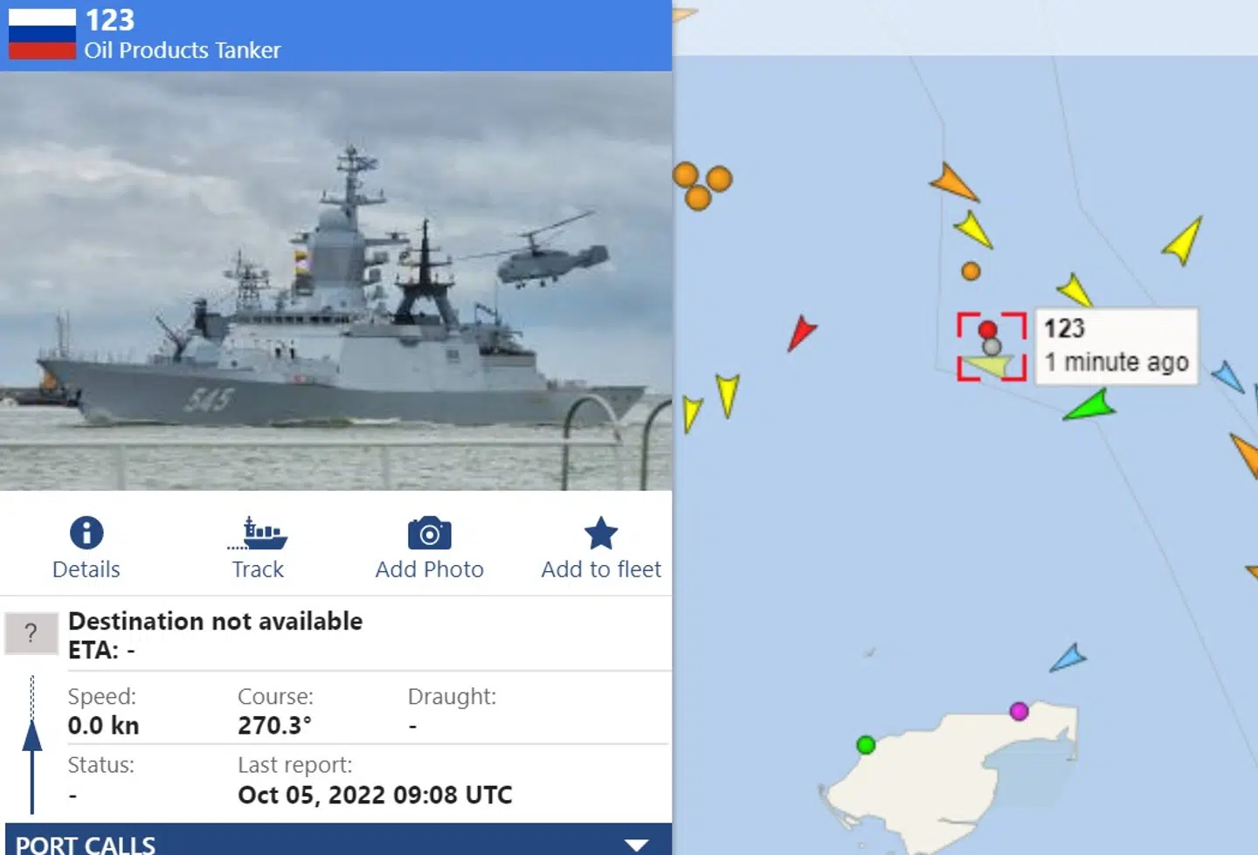Screen dimensions: 1258x855
Task: Open the Details info icon
Action: coord(86,533)
